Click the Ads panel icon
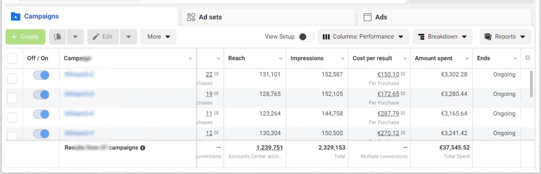Viewport: 541px width, 174px height. (367, 17)
